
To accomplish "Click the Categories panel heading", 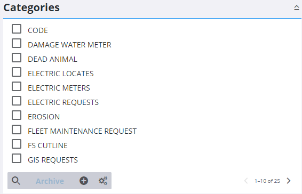I will coord(31,7).
